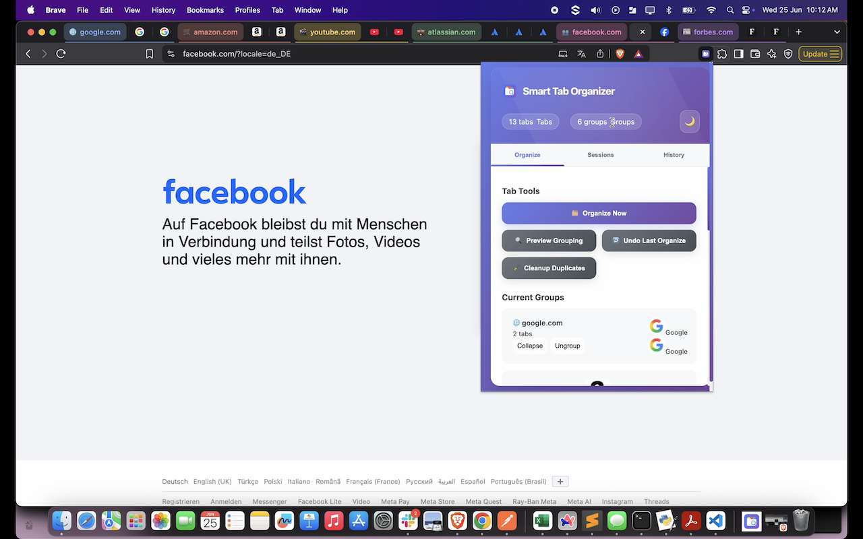This screenshot has width=863, height=539.
Task: Open Leo AI sparkle icon
Action: pos(772,54)
